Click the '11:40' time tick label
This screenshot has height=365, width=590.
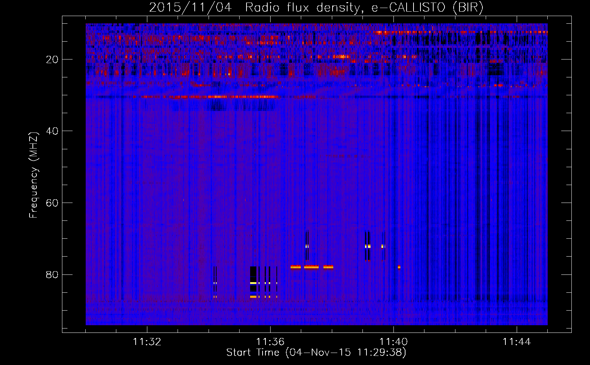click(393, 342)
